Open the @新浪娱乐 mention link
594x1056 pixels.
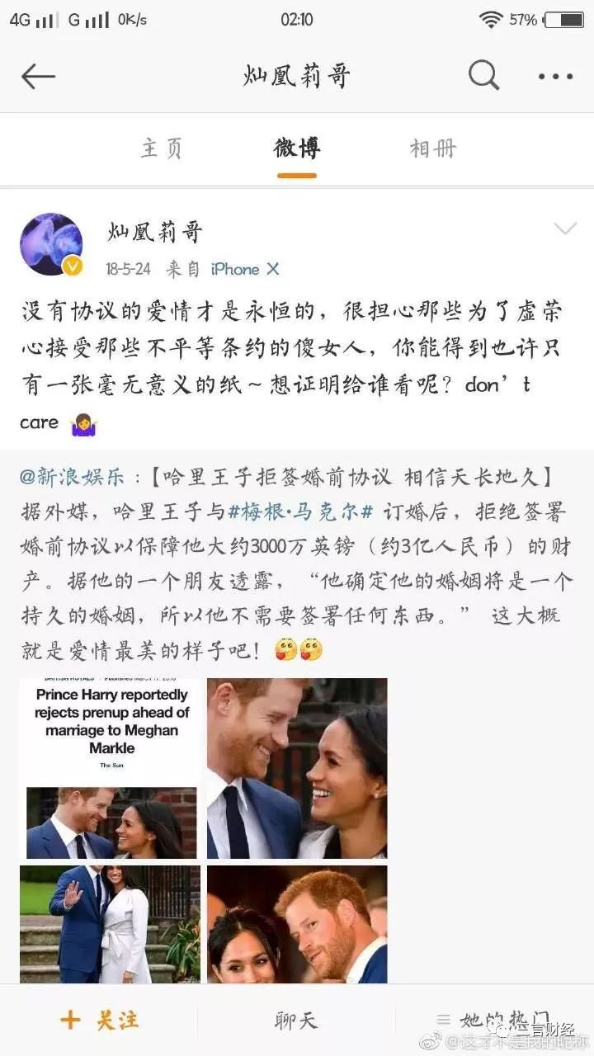tap(73, 476)
